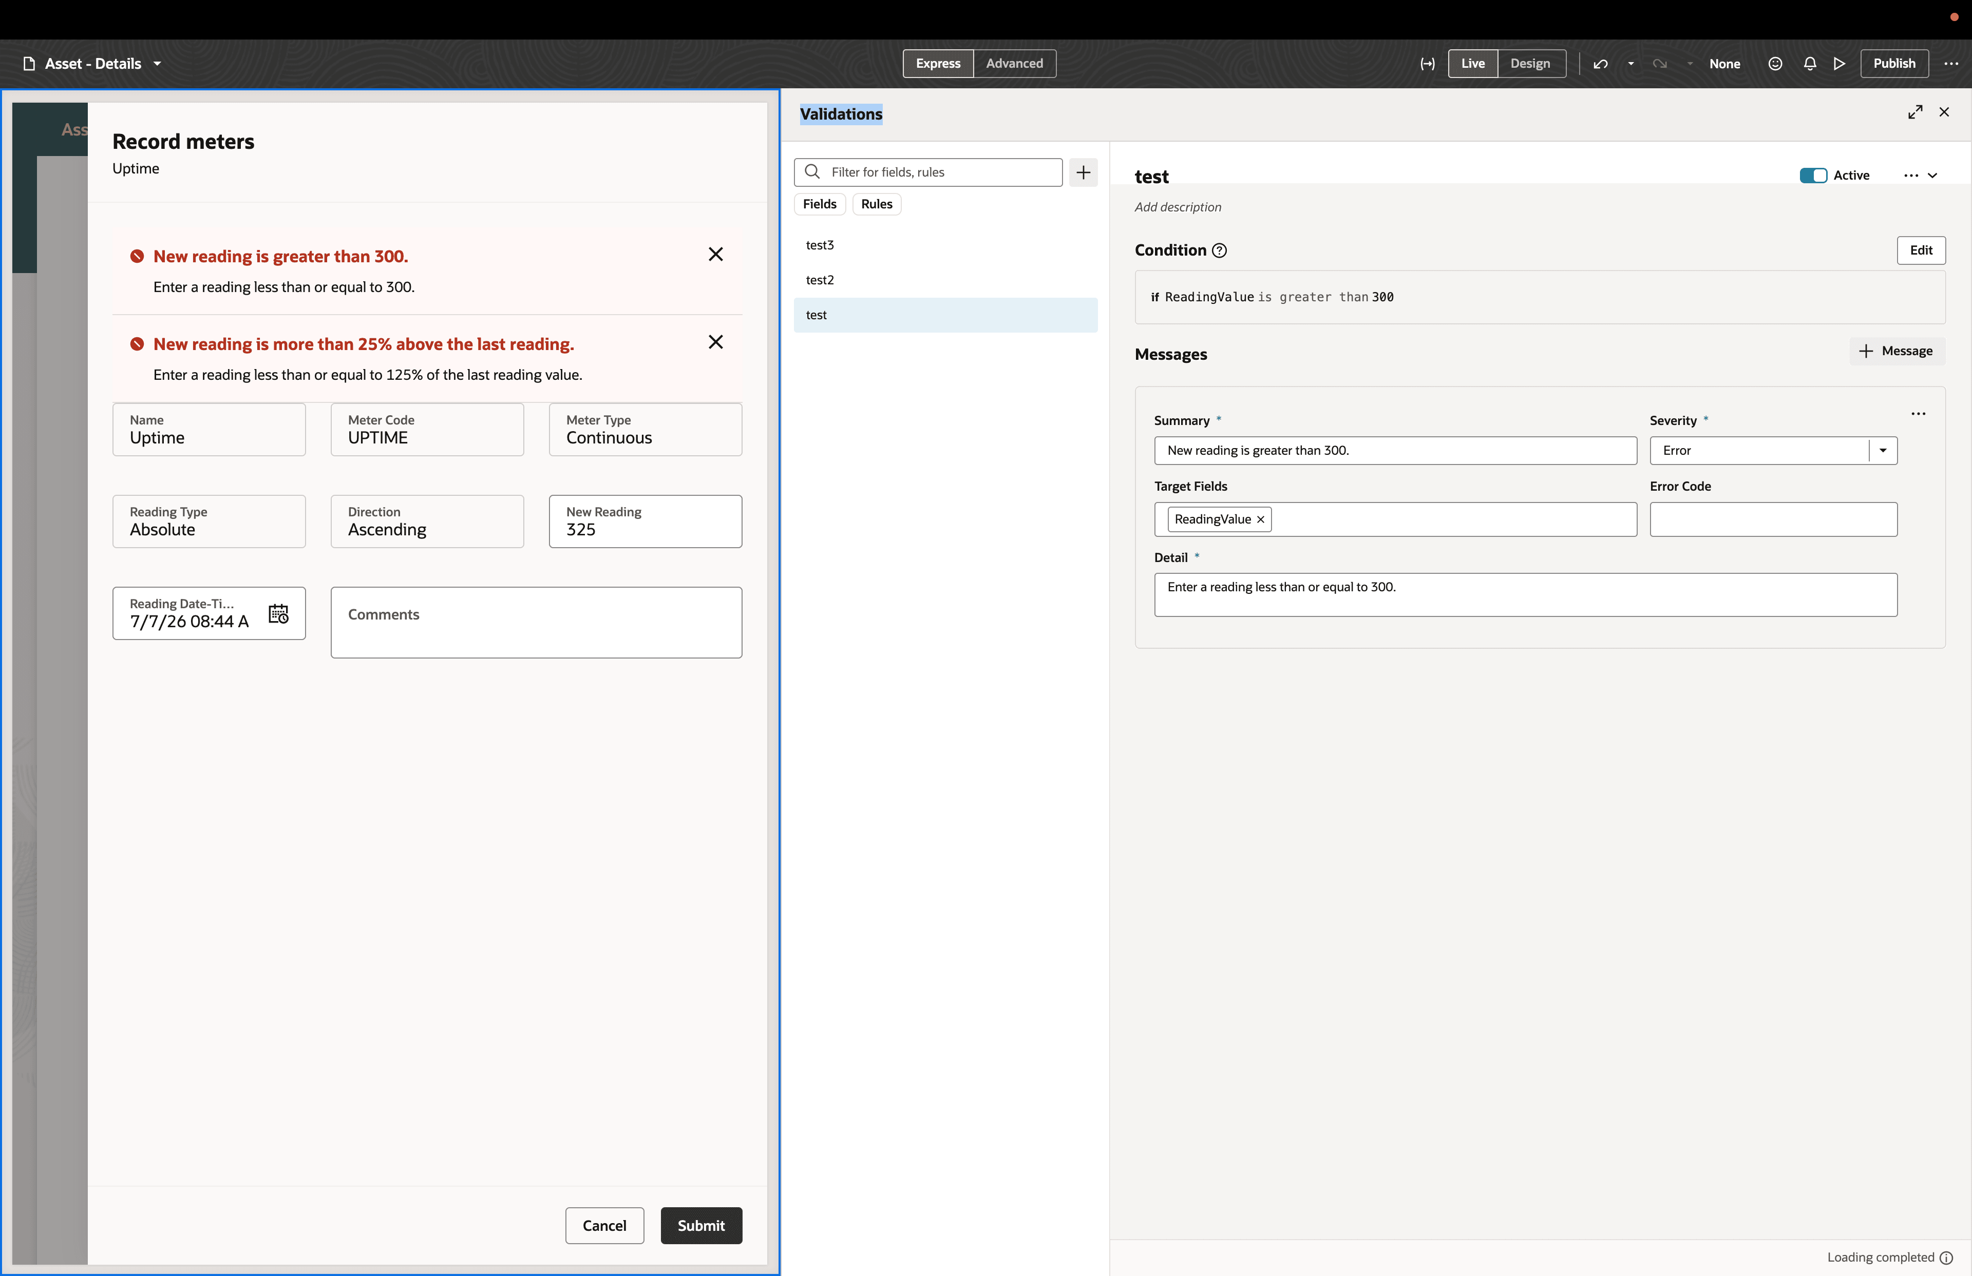Click the Meter Code field
Screen dimensions: 1972x1276
(x=427, y=429)
